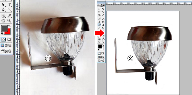Reset default colors in right toolbox
The width and height of the screenshot is (192, 95).
(99, 50)
